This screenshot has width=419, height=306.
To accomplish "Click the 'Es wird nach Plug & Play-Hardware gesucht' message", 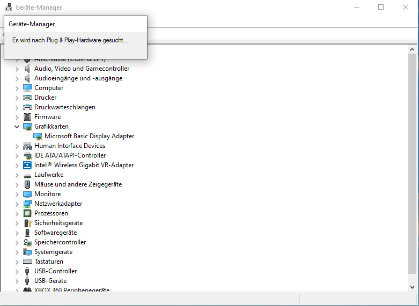I will coord(70,40).
